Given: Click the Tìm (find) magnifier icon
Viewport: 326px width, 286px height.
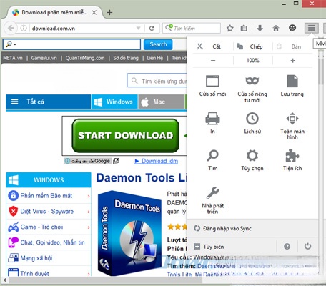Looking at the screenshot, I should click(212, 155).
